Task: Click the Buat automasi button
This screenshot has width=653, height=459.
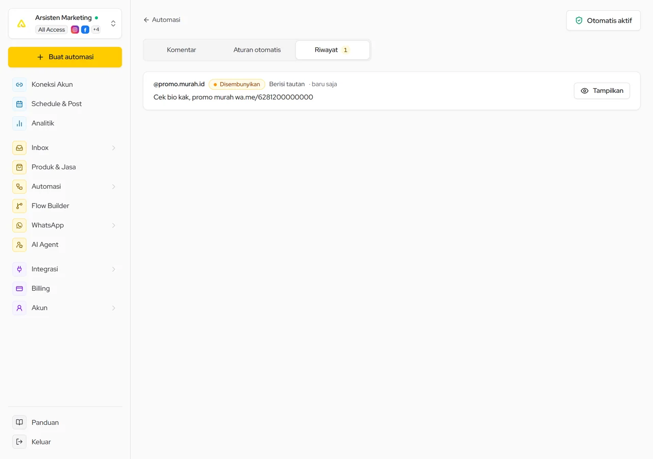Action: [x=65, y=57]
